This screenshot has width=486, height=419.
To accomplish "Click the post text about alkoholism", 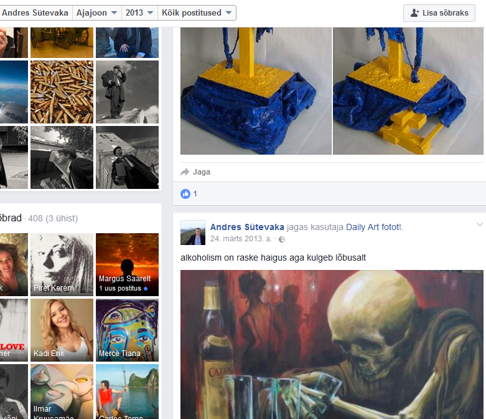I will tap(273, 258).
